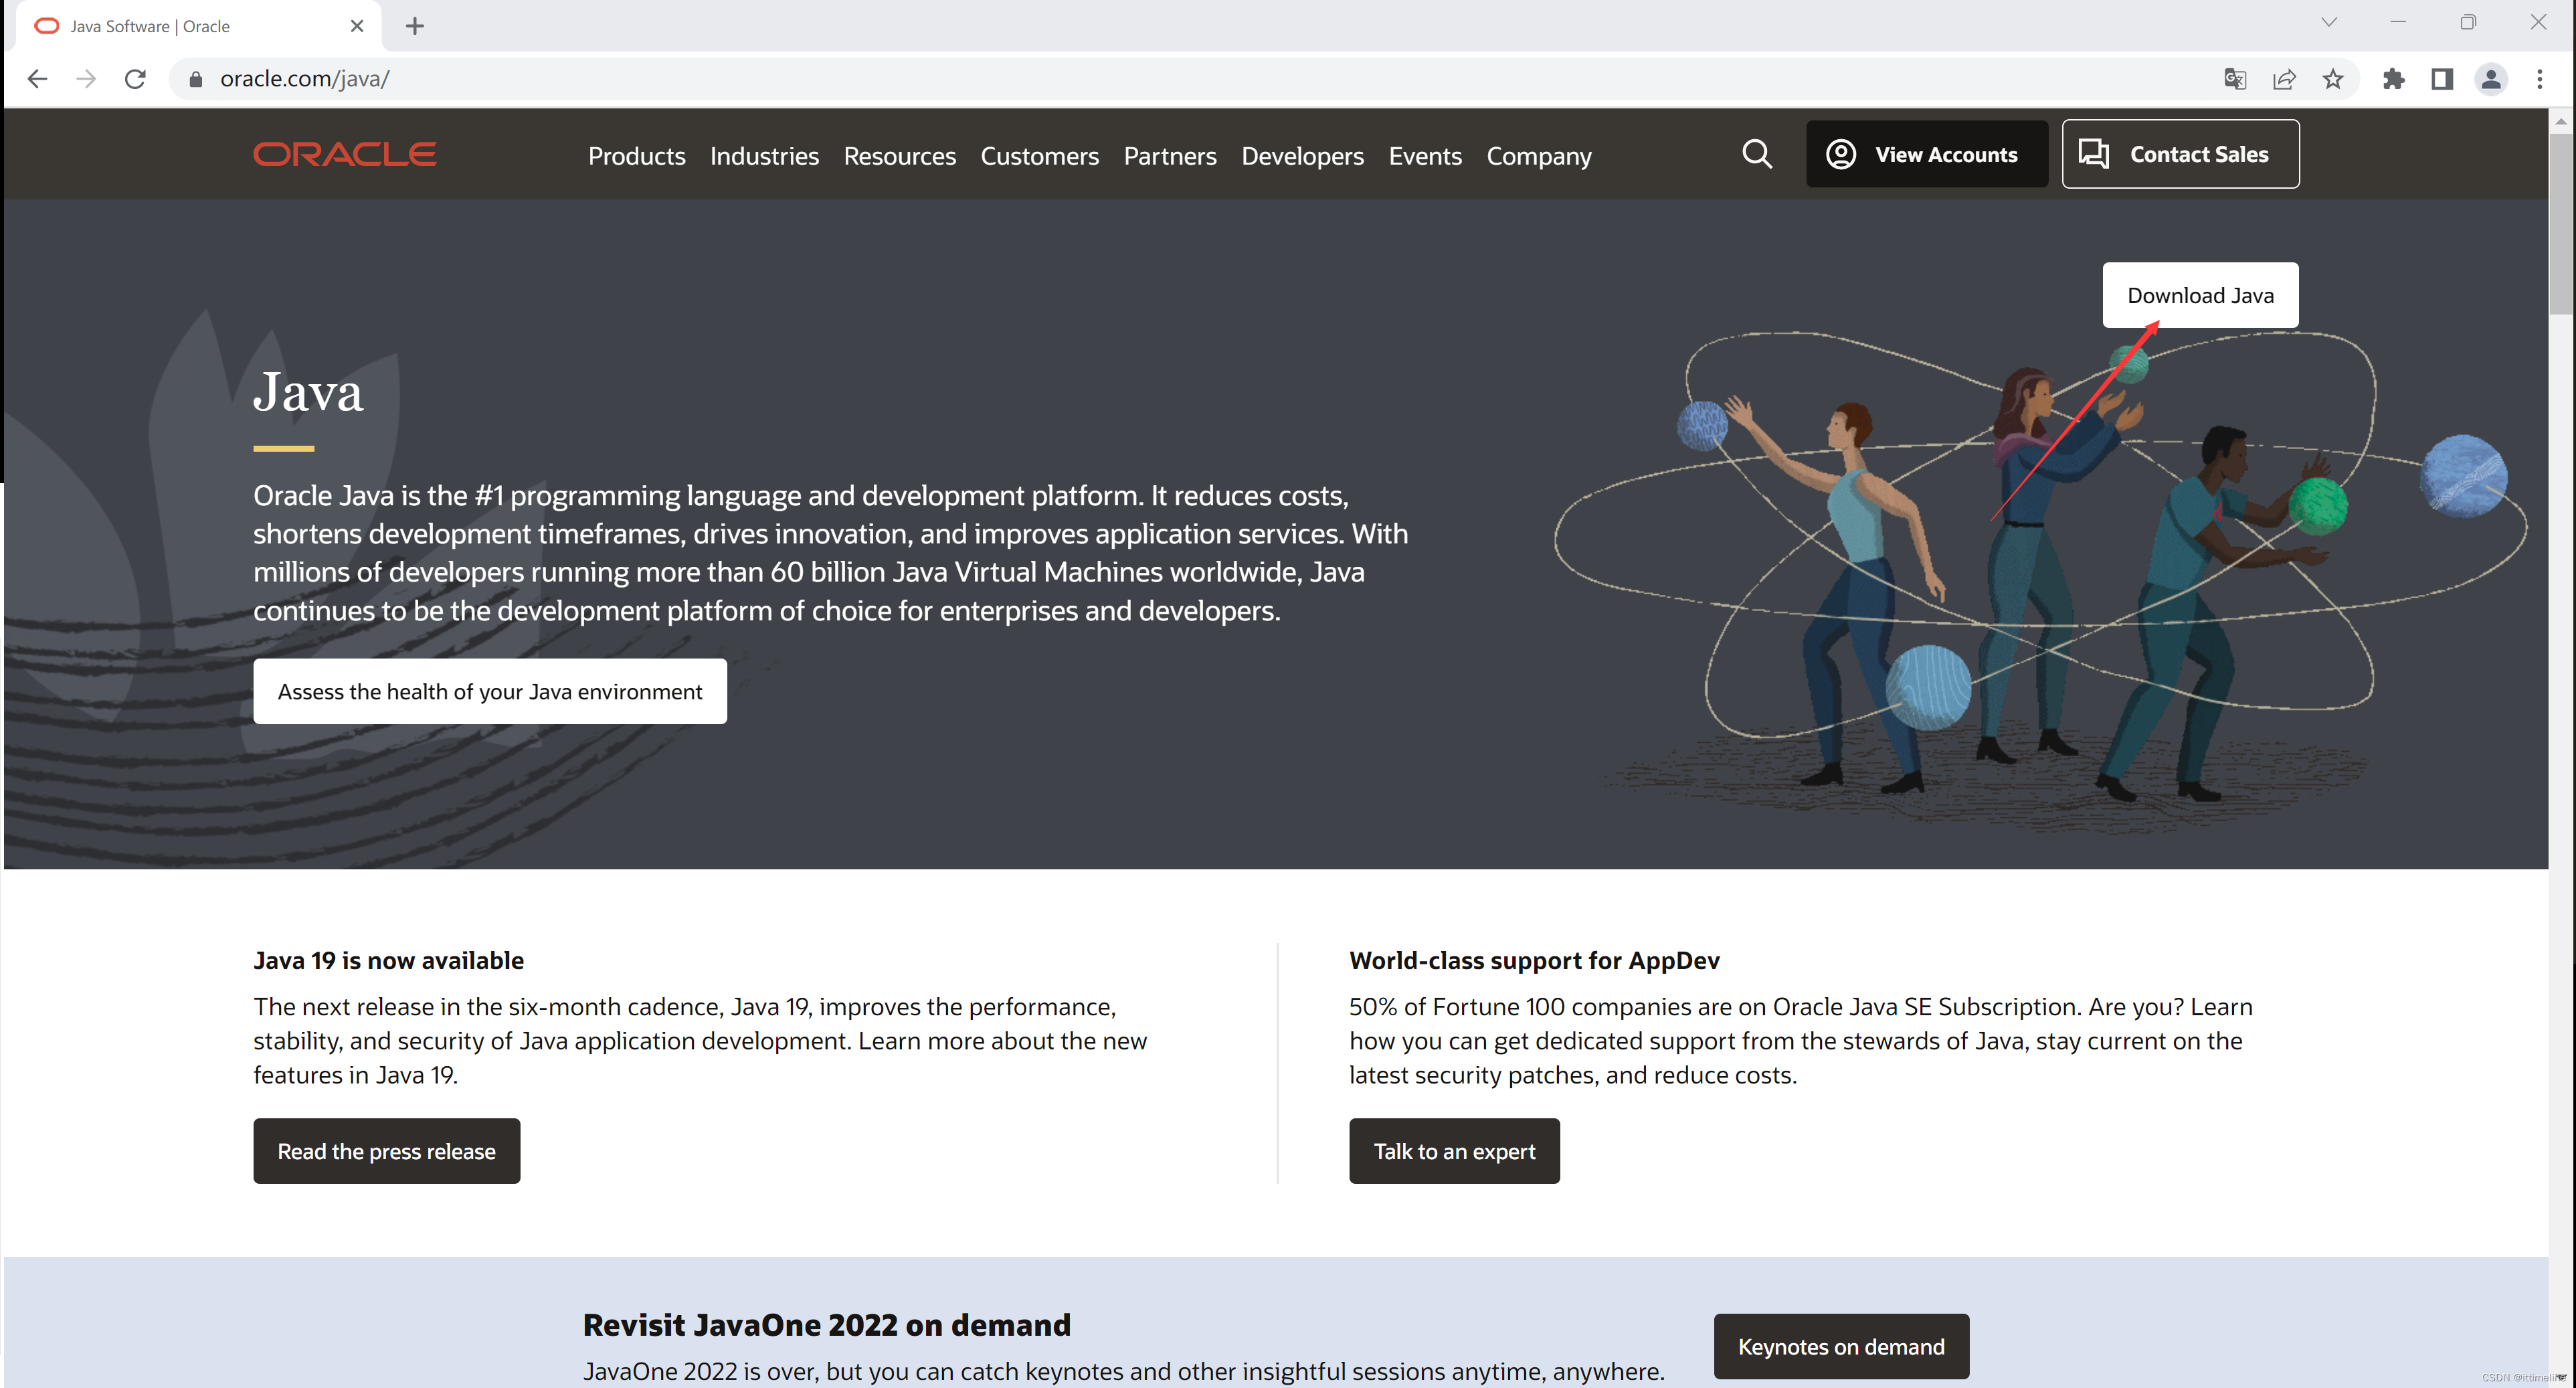Image resolution: width=2576 pixels, height=1388 pixels.
Task: Open the Chrome profile avatar
Action: [2491, 79]
